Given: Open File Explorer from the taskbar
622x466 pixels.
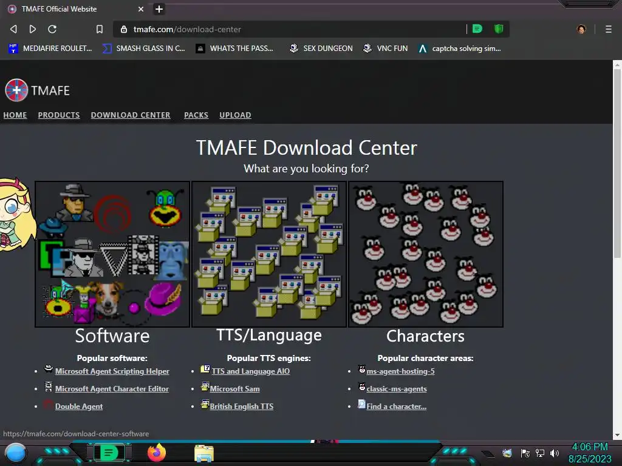Looking at the screenshot, I should (x=204, y=453).
